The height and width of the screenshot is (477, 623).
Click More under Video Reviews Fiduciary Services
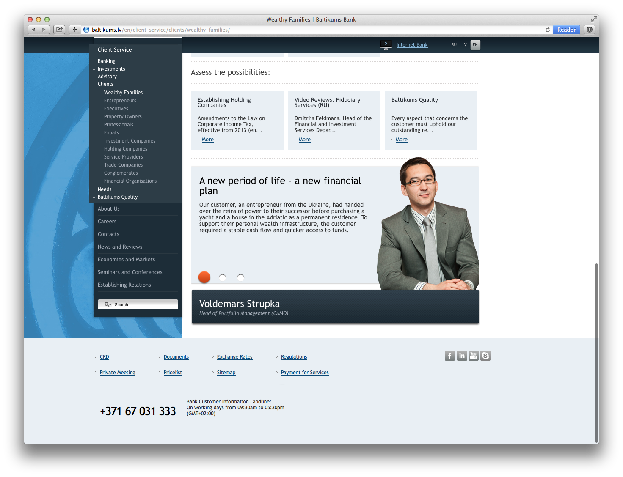305,140
